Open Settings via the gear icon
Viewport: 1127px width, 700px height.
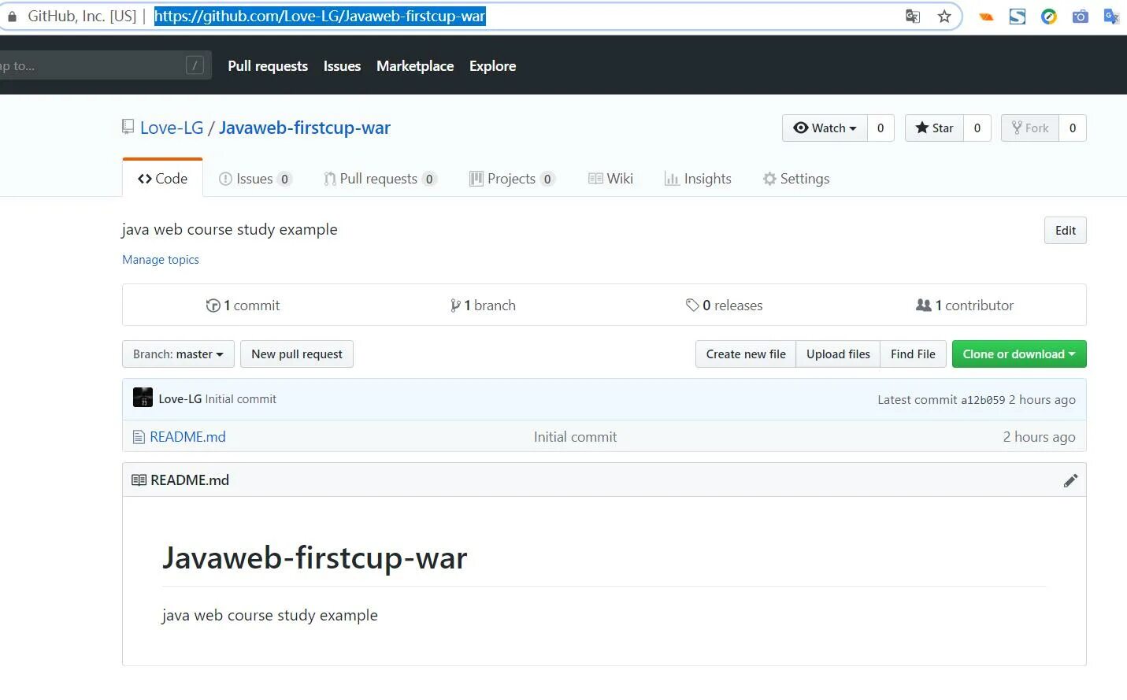tap(769, 179)
